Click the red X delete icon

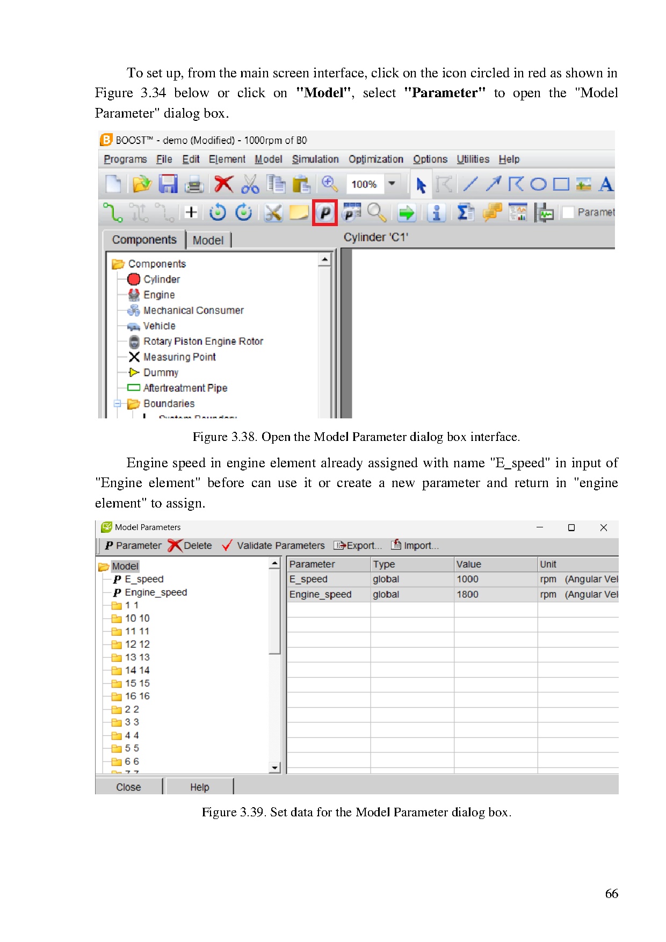click(223, 184)
